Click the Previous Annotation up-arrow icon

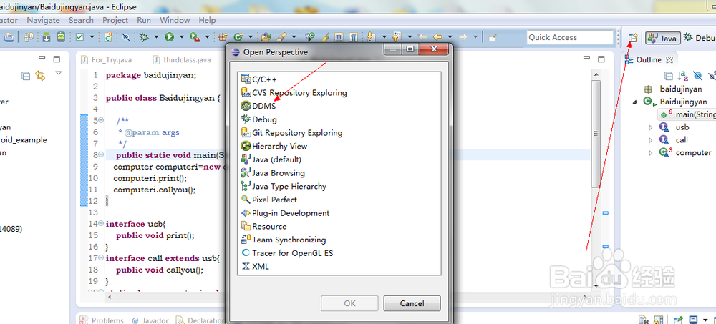[396, 37]
